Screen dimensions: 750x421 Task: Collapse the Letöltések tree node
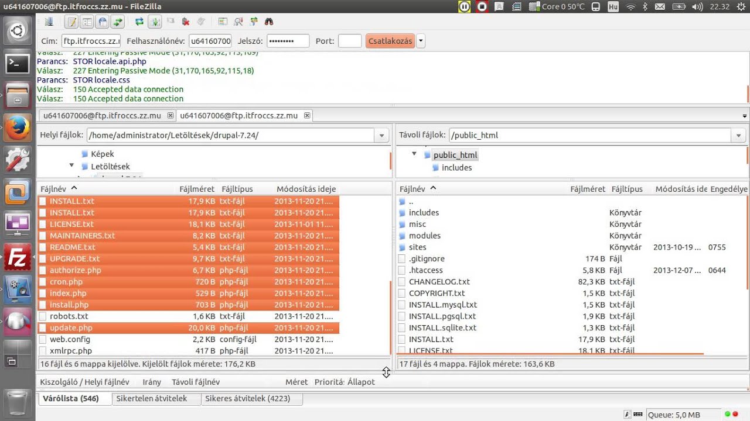coord(71,166)
